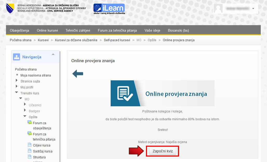Image resolution: width=267 pixels, height=162 pixels.
Task: Click the Navigacija block icon
Action: (17, 57)
